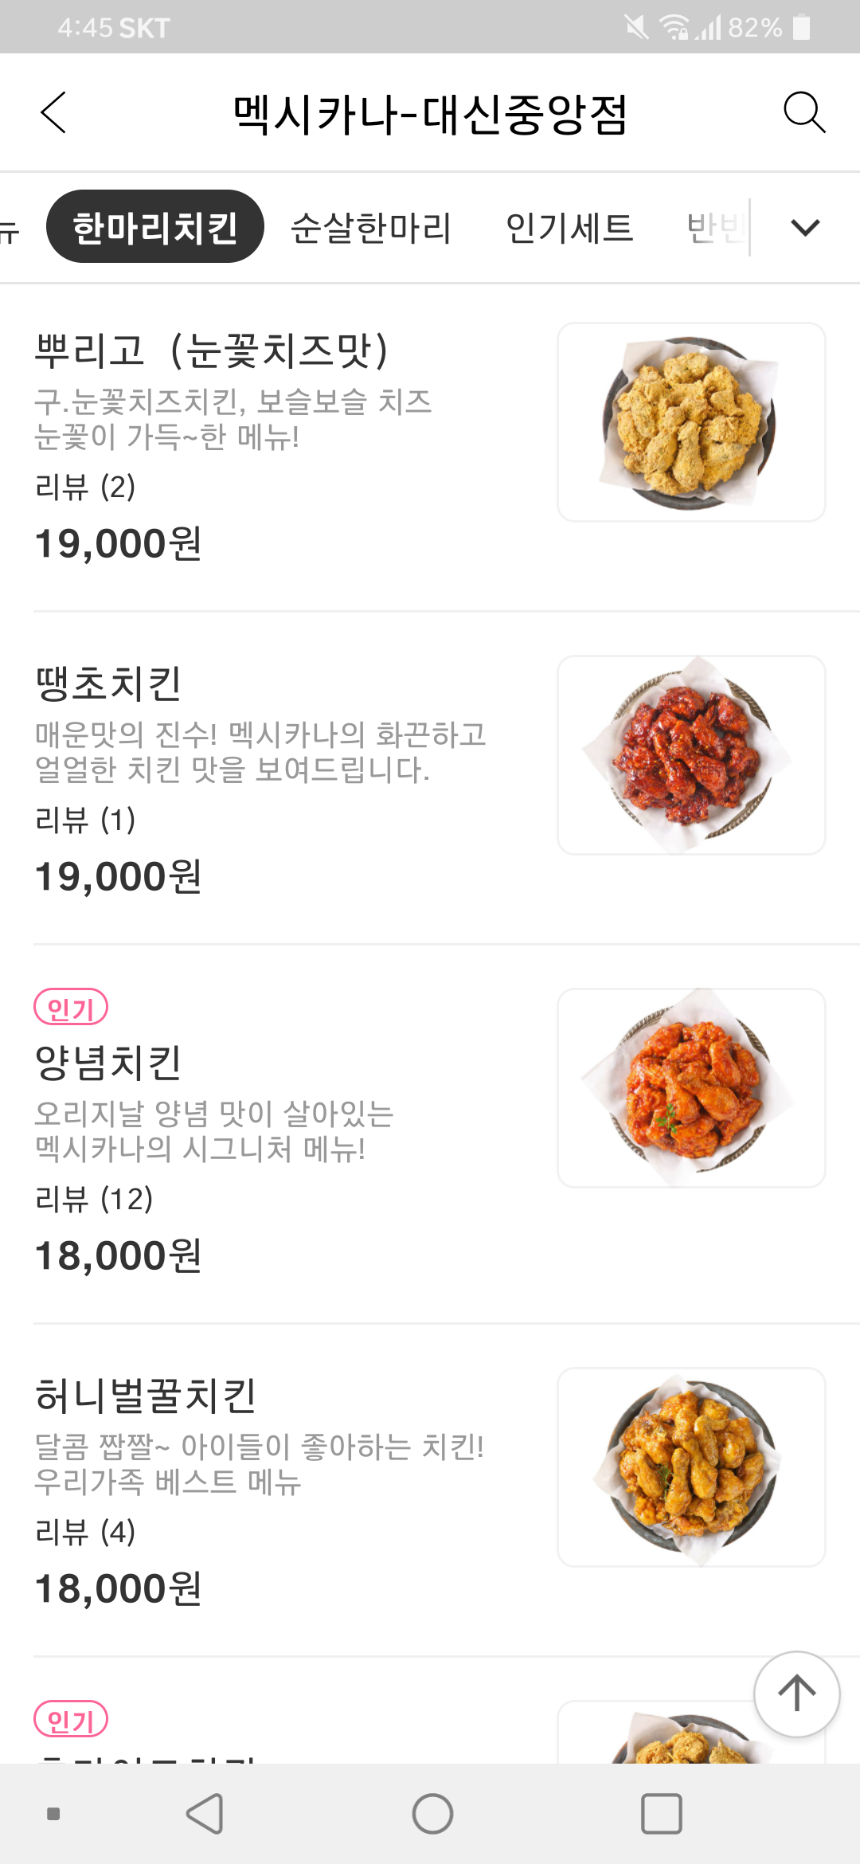Tap the back arrow icon
The image size is (860, 1864).
pos(53,112)
